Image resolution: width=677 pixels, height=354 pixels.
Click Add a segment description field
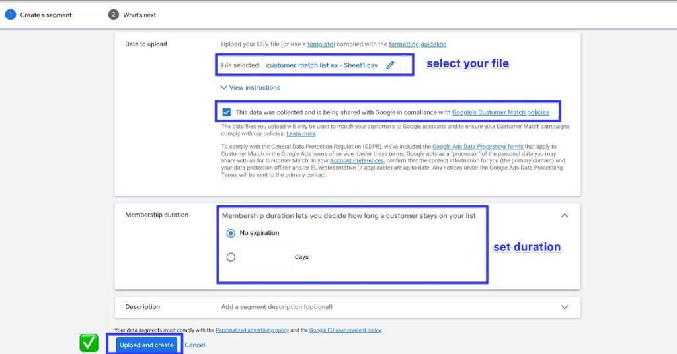pyautogui.click(x=277, y=307)
